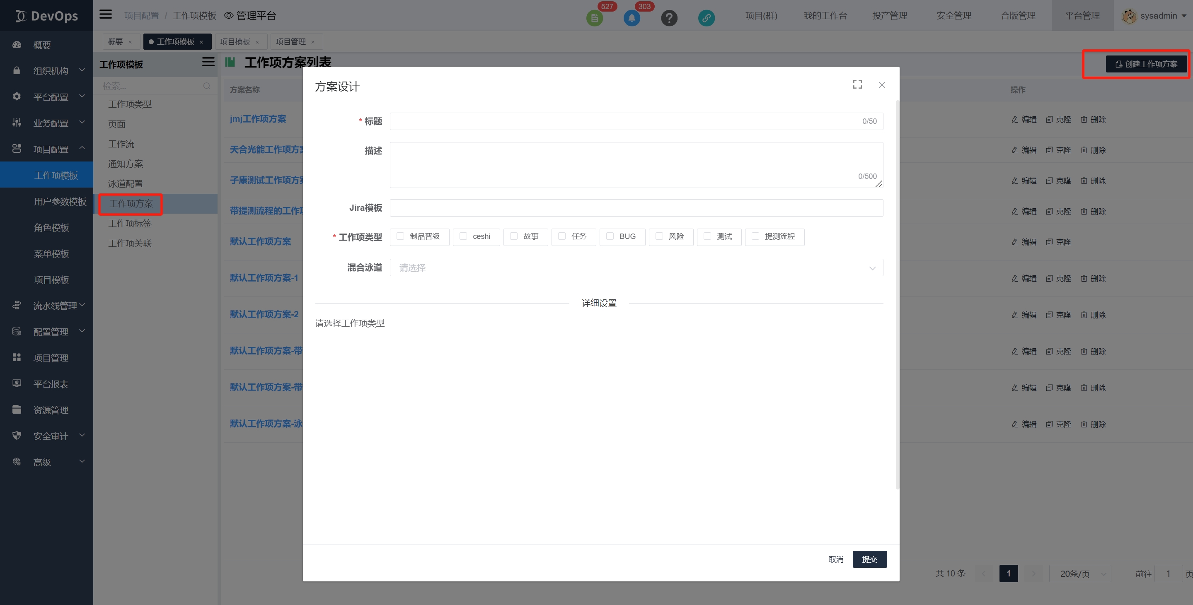
Task: Click the list icon beside 工作项模板 header
Action: pyautogui.click(x=208, y=62)
